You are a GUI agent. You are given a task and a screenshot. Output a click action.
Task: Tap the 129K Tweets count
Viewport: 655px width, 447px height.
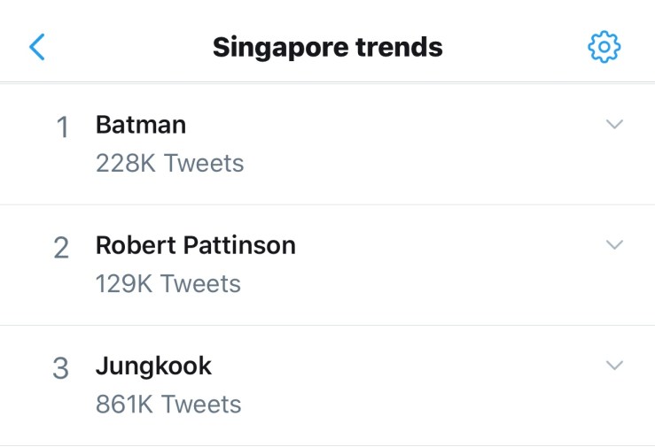168,284
